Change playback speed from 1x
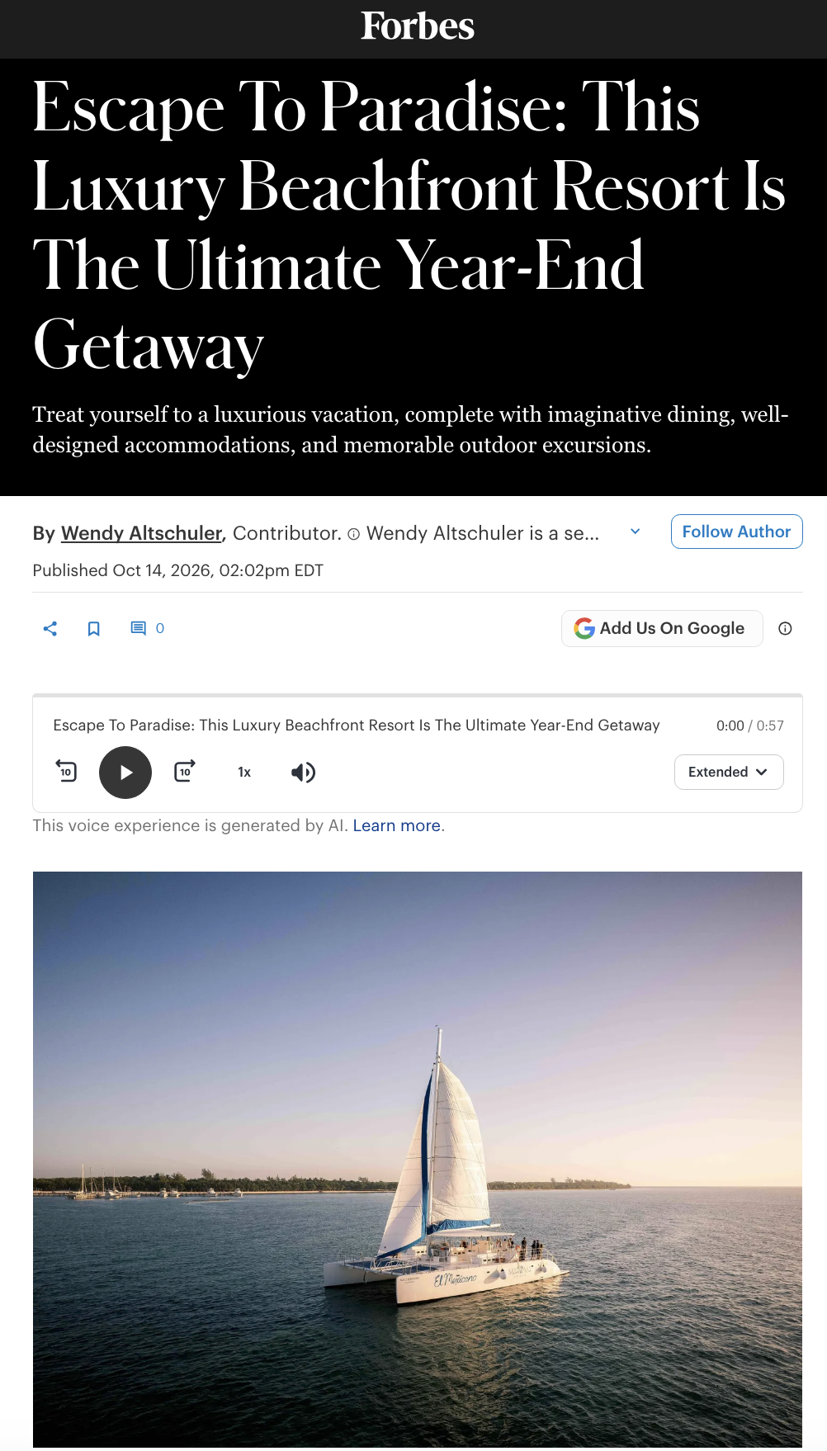The width and height of the screenshot is (827, 1451). pyautogui.click(x=244, y=773)
